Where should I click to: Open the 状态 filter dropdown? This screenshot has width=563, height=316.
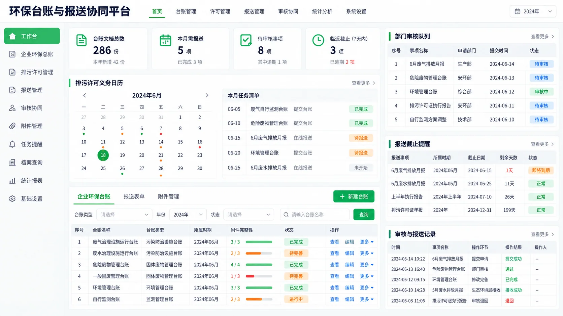point(249,215)
